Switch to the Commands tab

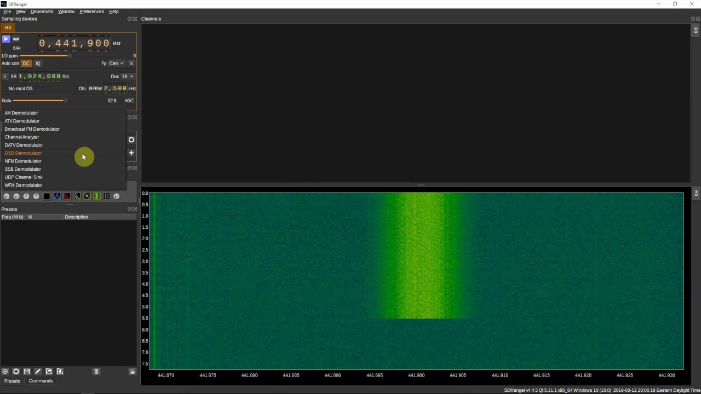(x=41, y=381)
